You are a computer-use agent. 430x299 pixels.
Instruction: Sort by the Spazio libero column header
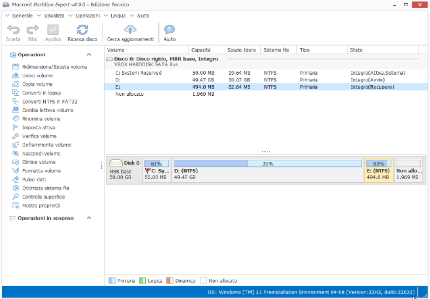click(243, 50)
